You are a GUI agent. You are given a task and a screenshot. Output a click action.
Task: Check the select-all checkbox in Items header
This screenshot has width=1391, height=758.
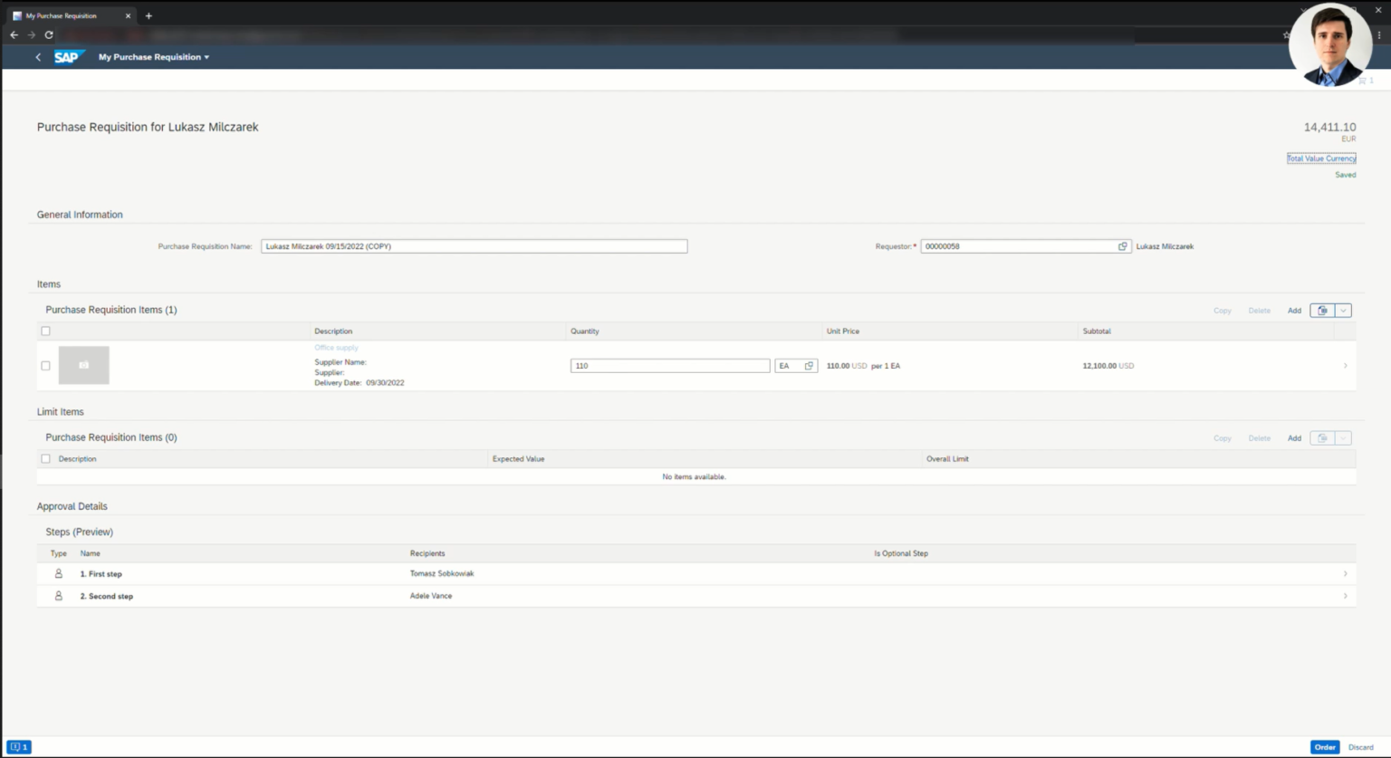pos(45,331)
